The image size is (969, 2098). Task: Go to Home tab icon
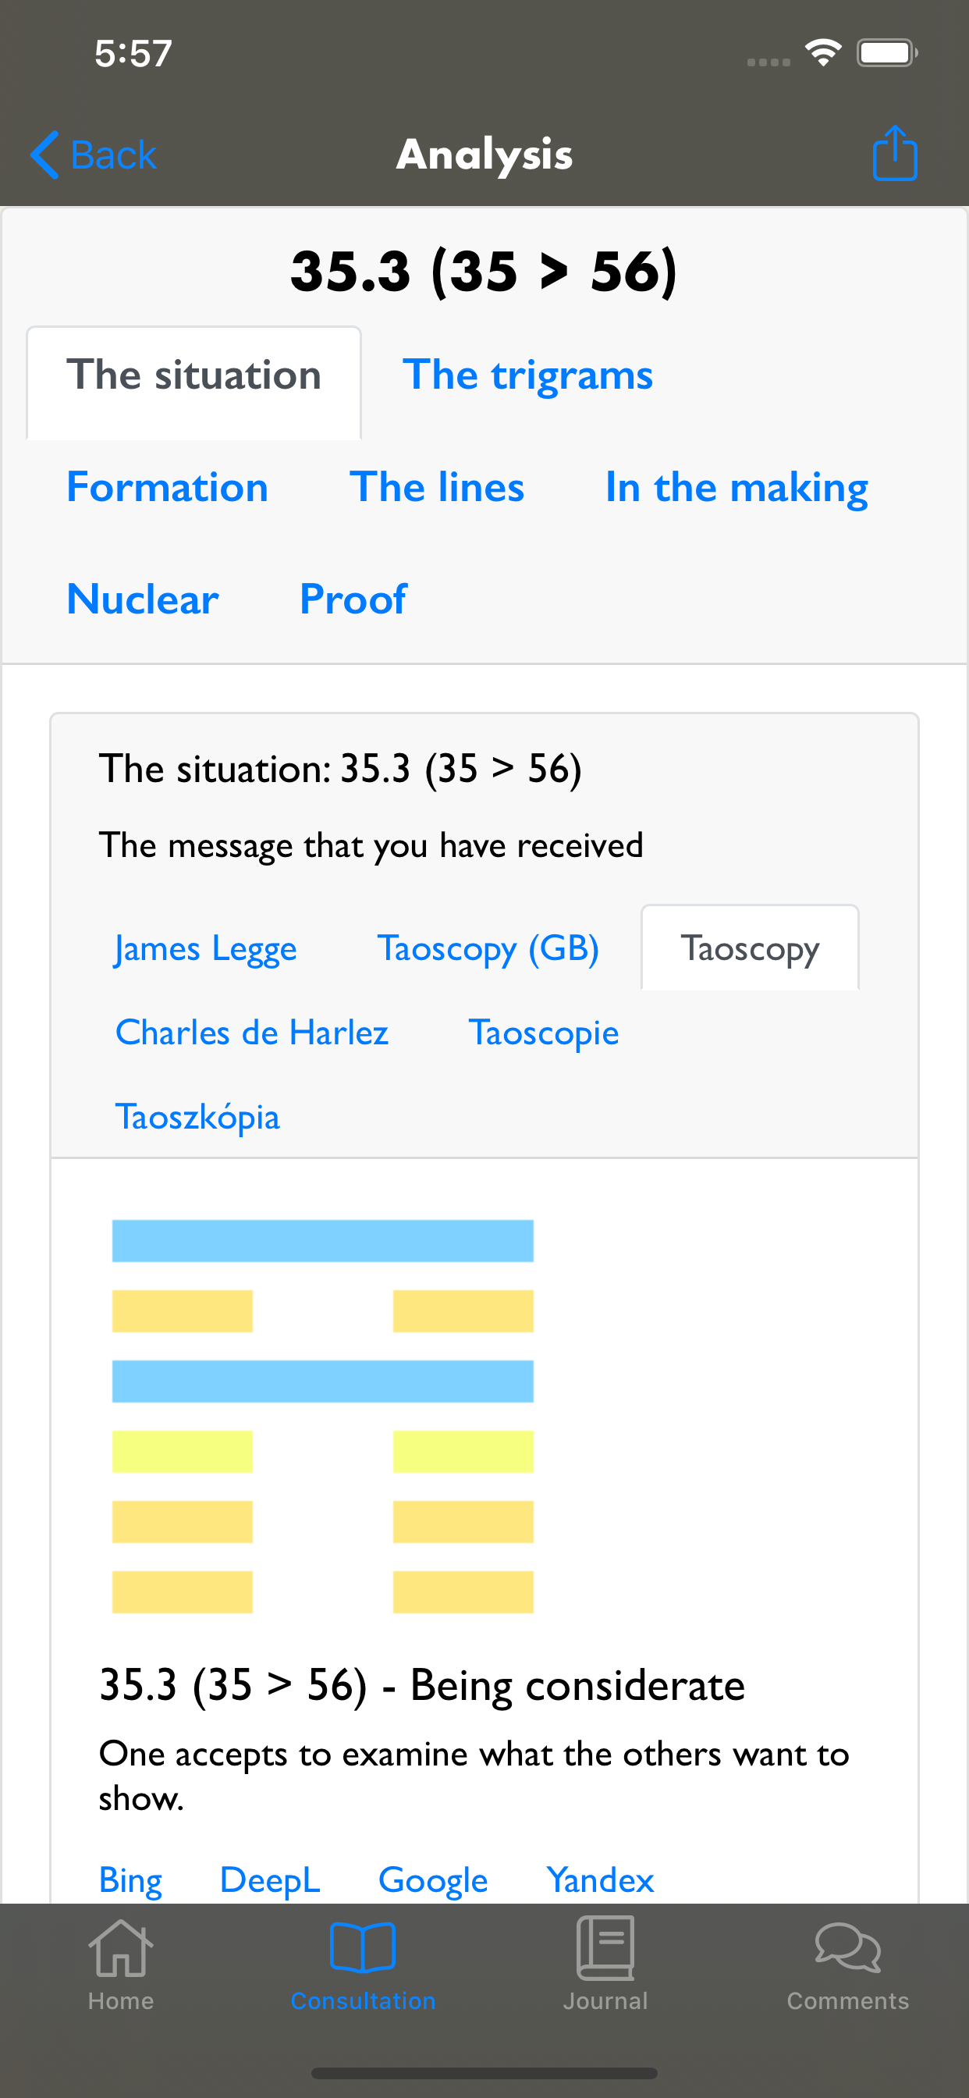[x=120, y=1949]
